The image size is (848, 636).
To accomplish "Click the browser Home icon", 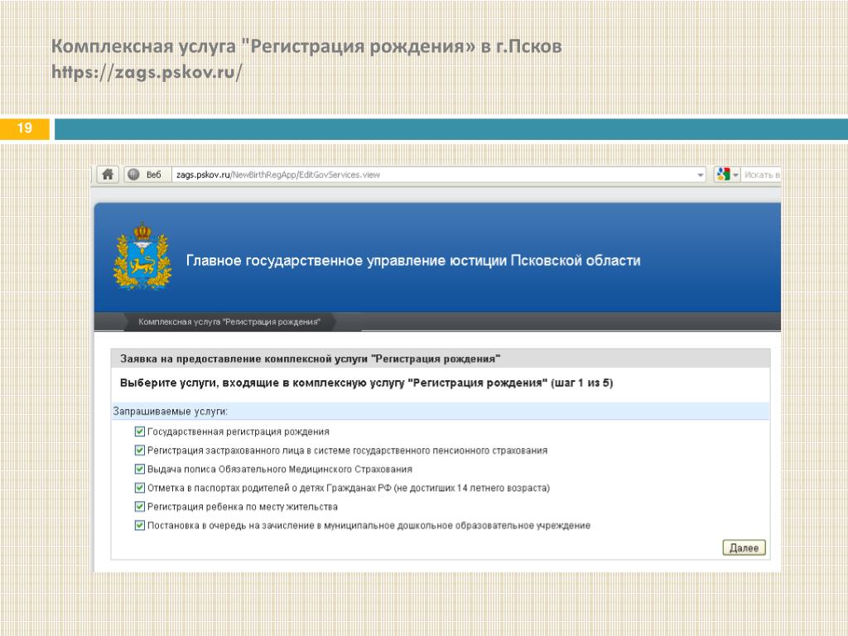I will click(x=108, y=174).
